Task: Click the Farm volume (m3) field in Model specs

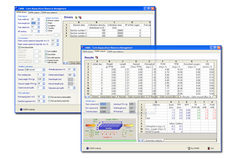Action: [x=105, y=104]
